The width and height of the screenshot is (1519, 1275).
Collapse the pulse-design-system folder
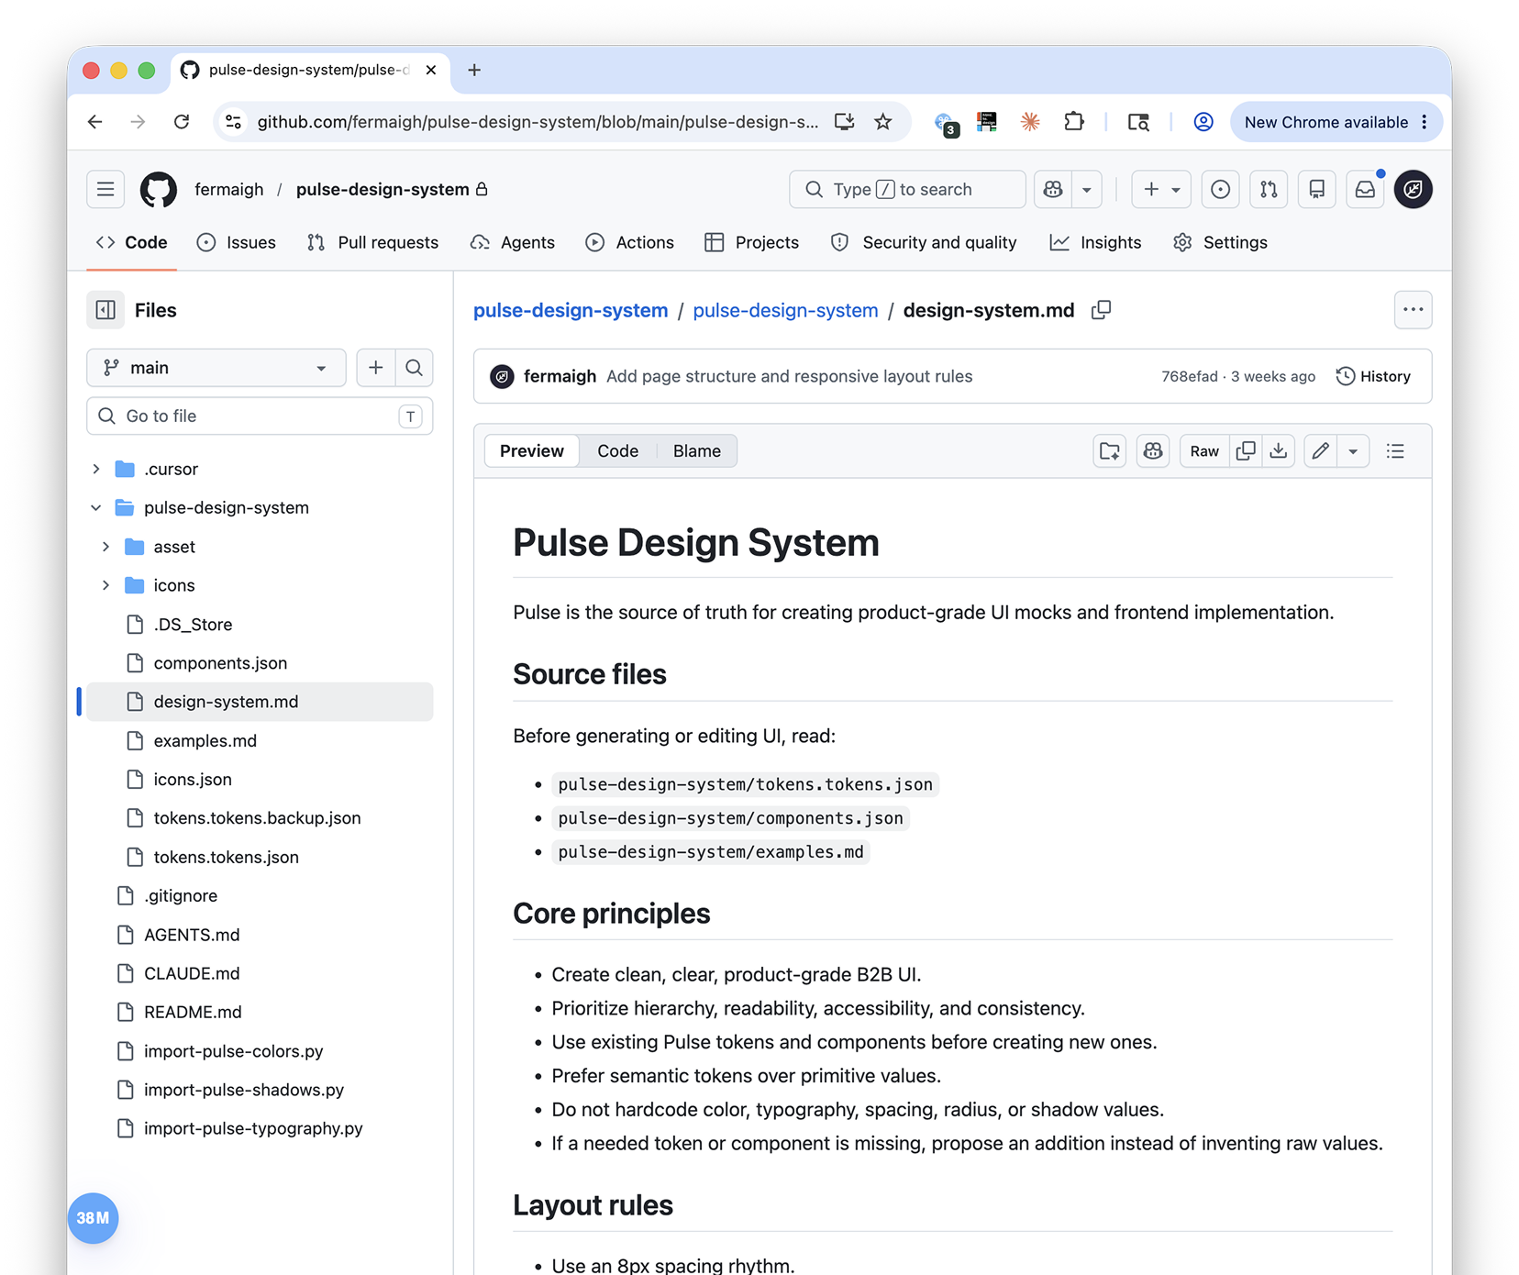pyautogui.click(x=96, y=507)
